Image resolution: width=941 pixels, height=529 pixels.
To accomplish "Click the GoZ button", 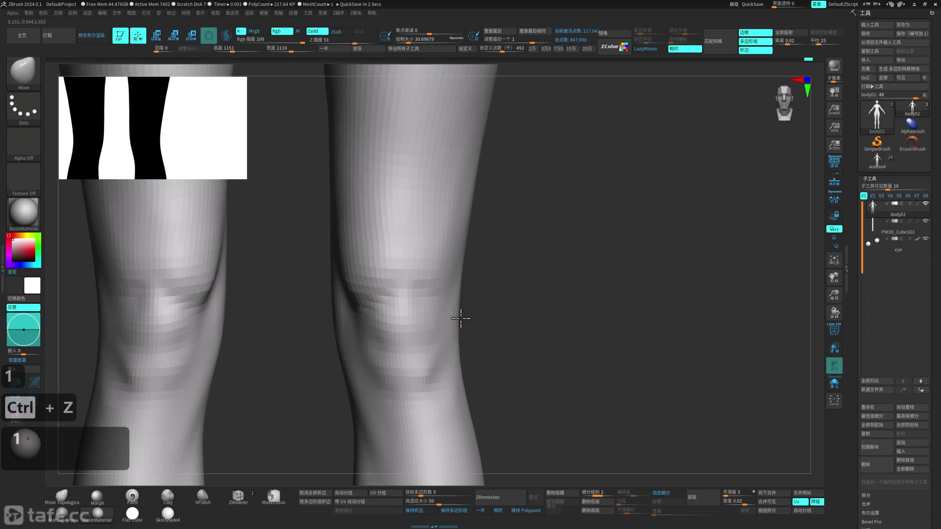I will coord(867,78).
